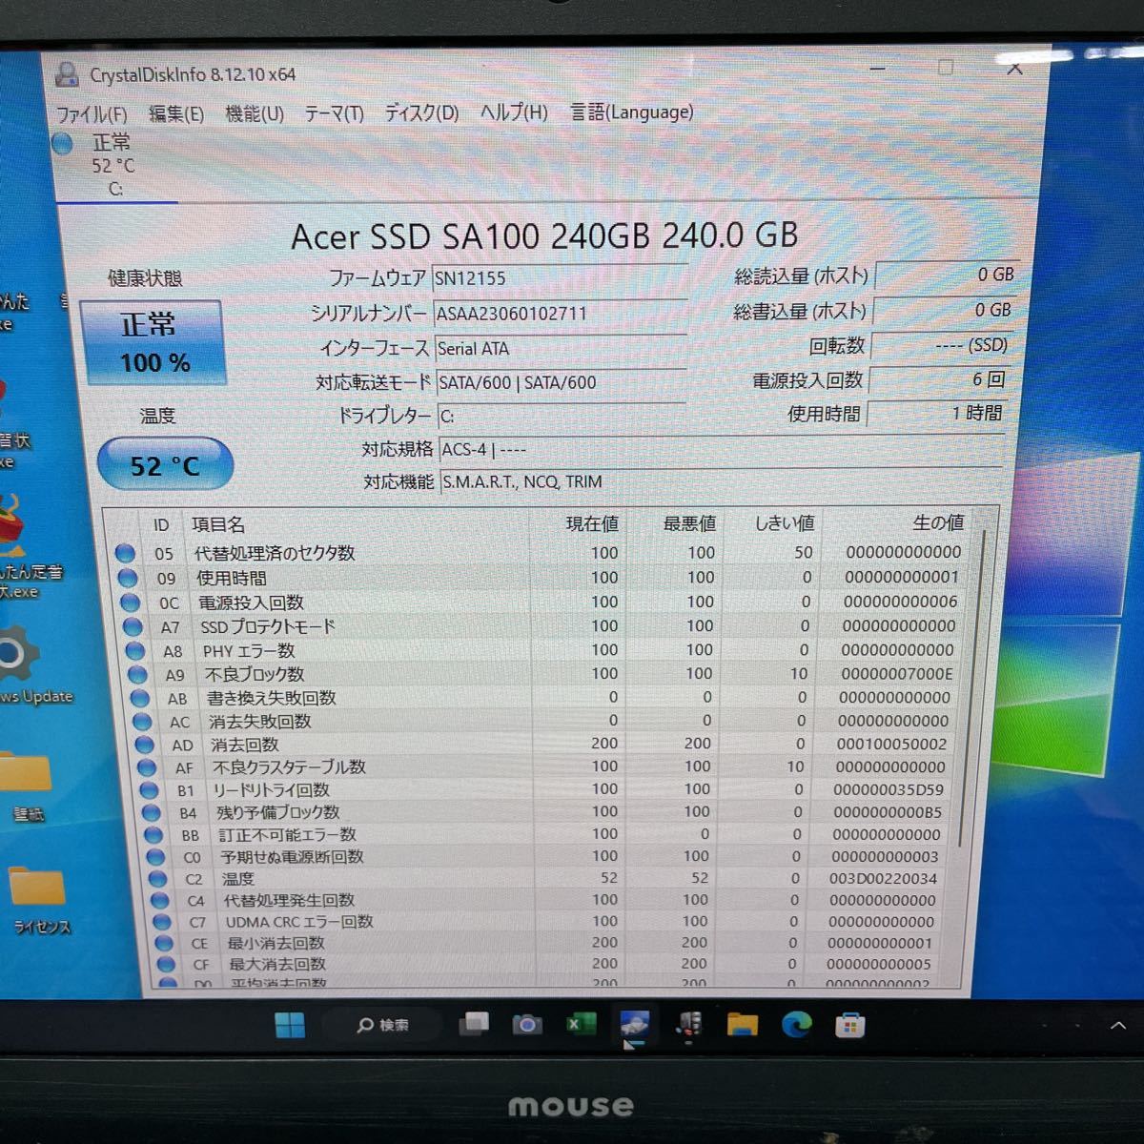1144x1144 pixels.
Task: Click the firmware field SN12155
Action: pos(560,278)
